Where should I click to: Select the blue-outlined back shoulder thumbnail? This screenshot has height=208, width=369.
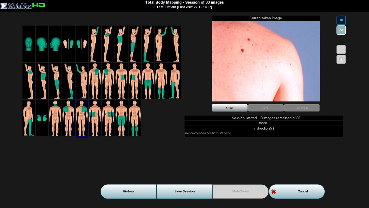point(82,118)
